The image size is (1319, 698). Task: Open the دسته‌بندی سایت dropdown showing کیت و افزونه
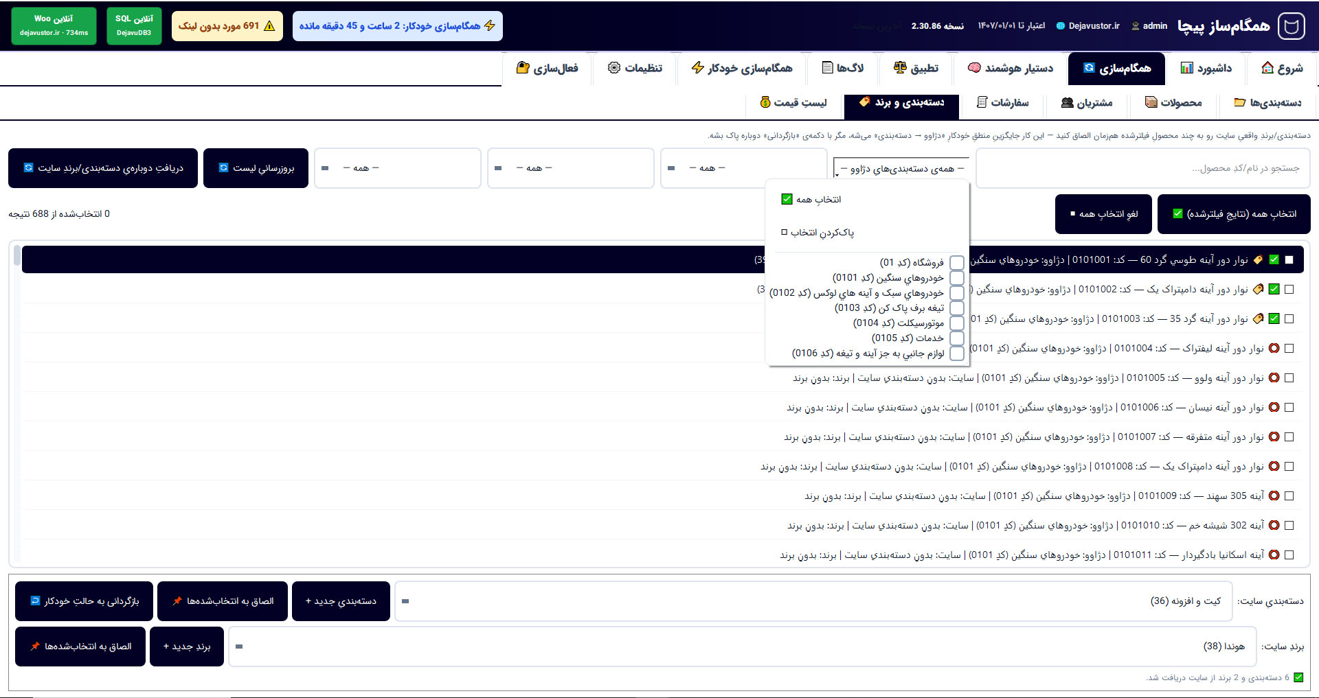pos(813,601)
